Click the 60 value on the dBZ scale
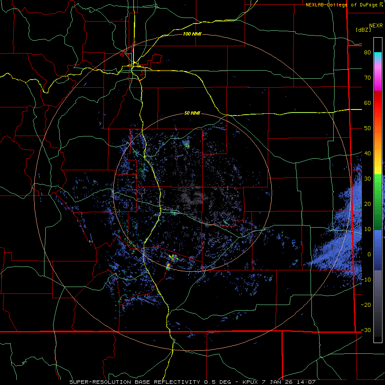385x385 pixels. [367, 103]
